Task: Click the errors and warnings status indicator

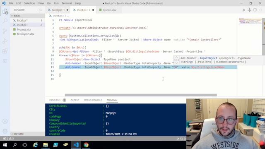Action: (x=8, y=139)
